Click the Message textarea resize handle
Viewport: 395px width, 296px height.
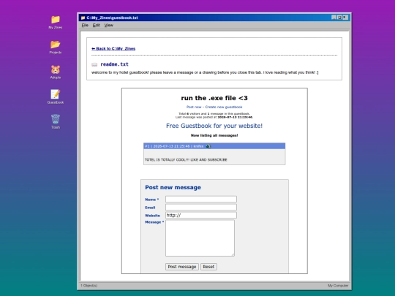(x=233, y=255)
